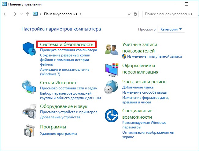Image resolution: width=199 pixels, height=151 pixels.
Task: Click the Back navigation arrow
Action: point(5,14)
